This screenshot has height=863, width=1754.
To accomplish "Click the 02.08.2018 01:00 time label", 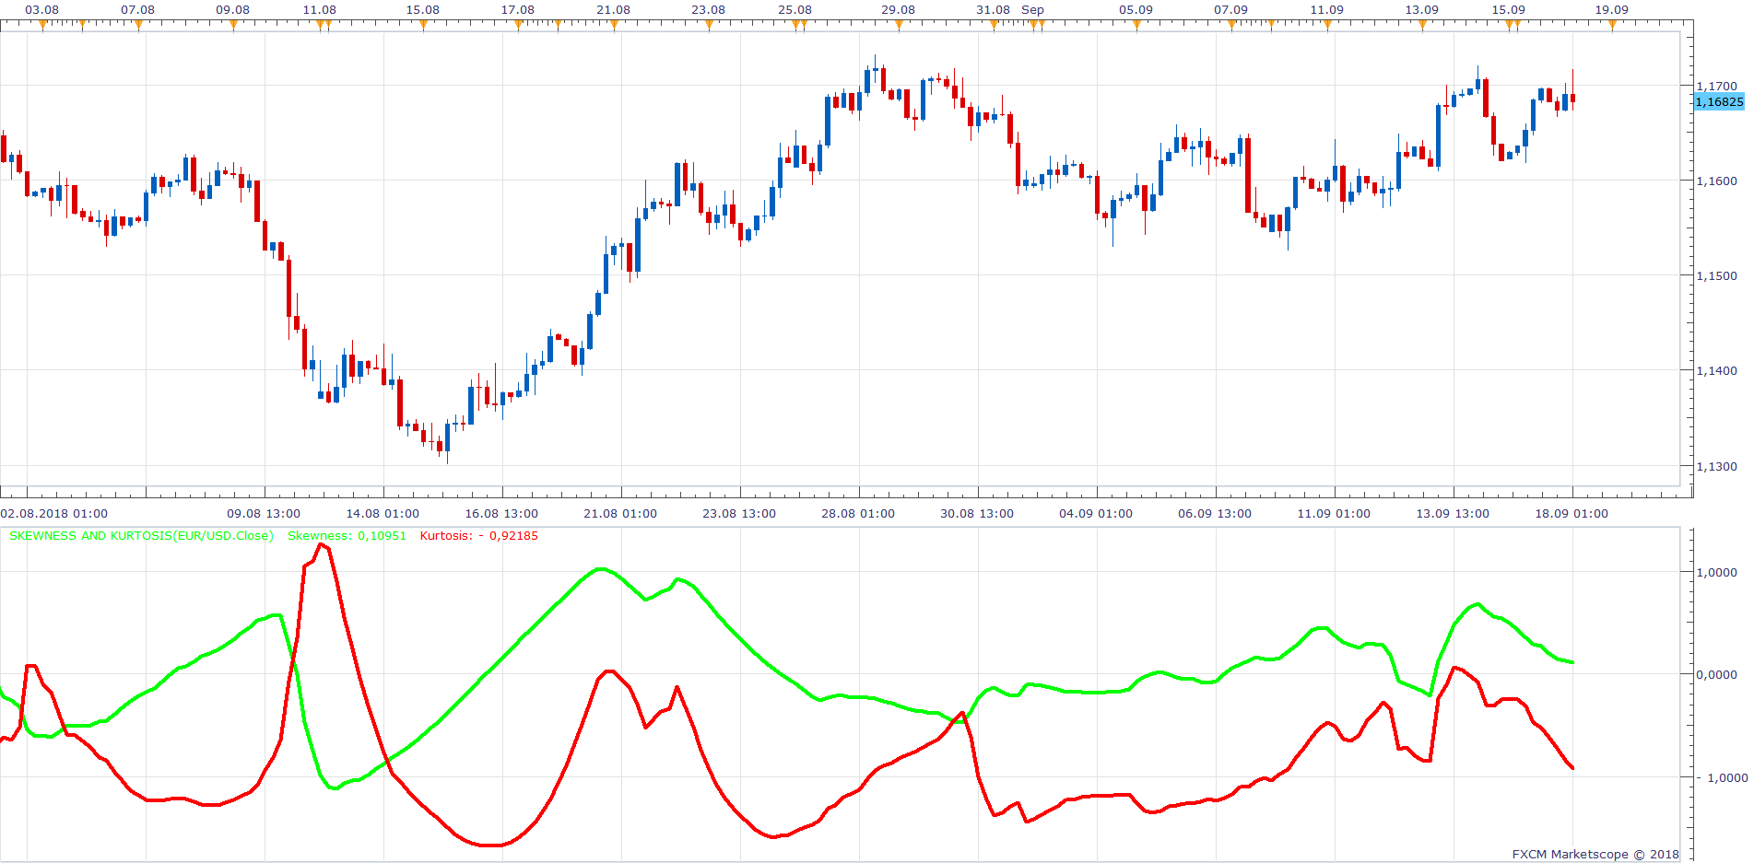I will click(x=54, y=514).
